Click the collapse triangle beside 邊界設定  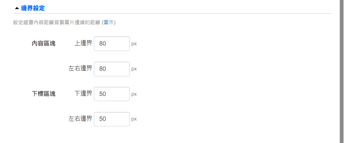[x=17, y=8]
